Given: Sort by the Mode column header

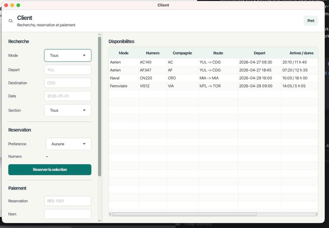Looking at the screenshot, I should 124,53.
